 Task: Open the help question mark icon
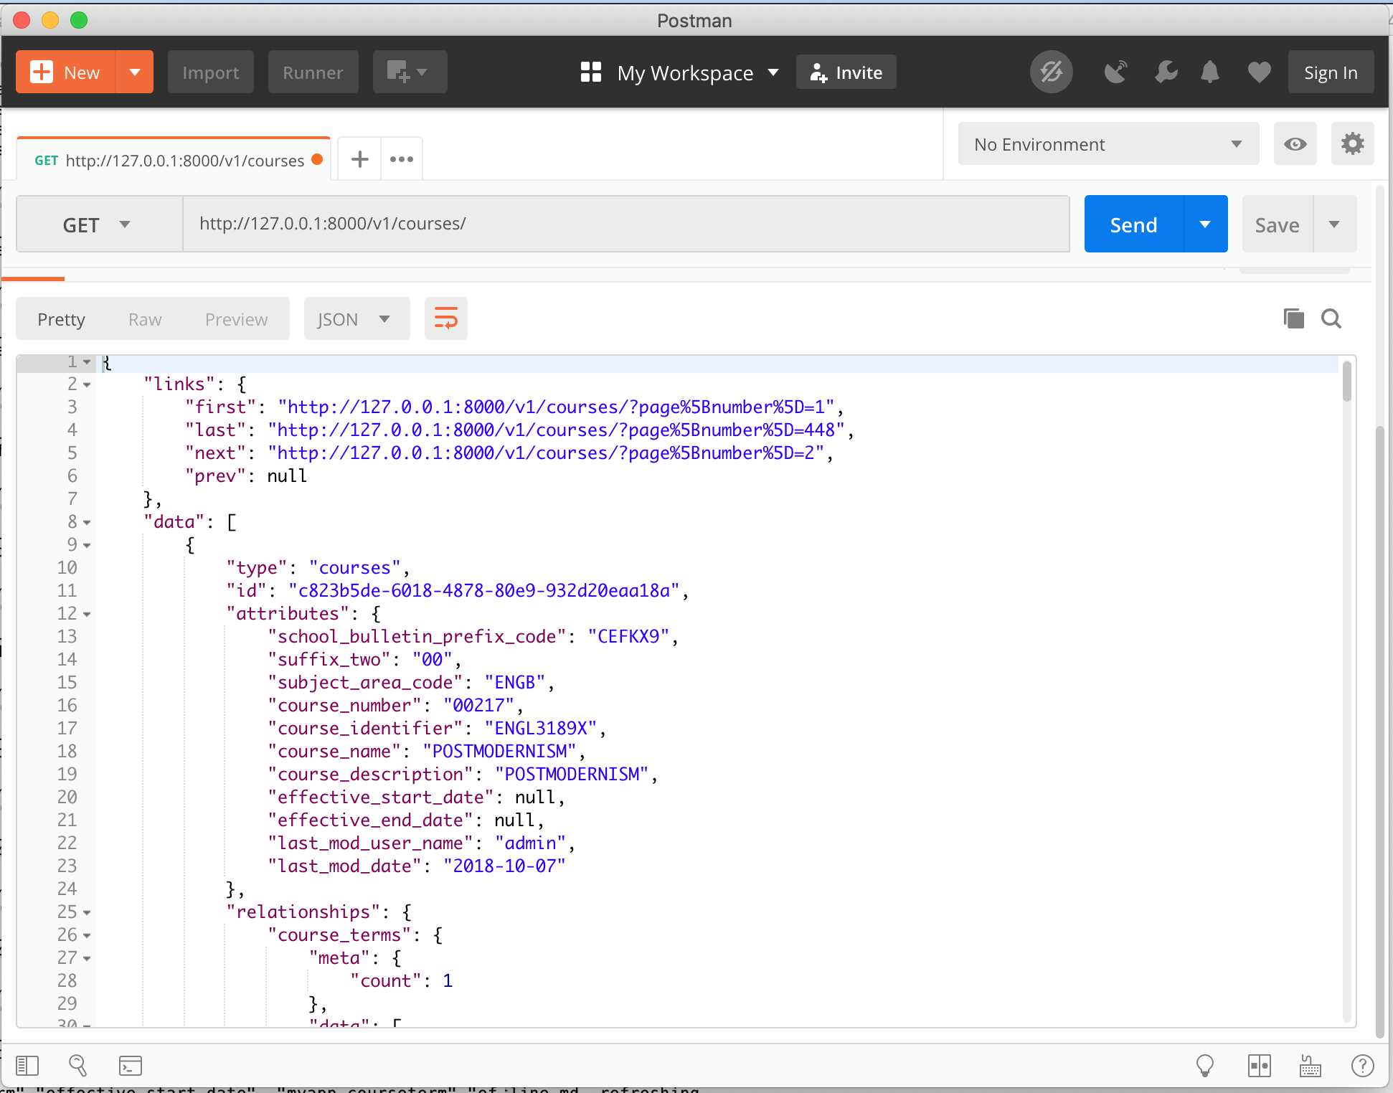click(x=1362, y=1066)
